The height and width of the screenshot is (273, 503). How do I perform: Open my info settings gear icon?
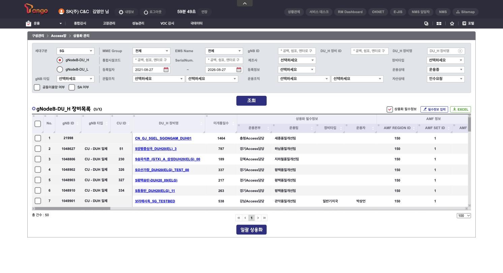point(121,12)
